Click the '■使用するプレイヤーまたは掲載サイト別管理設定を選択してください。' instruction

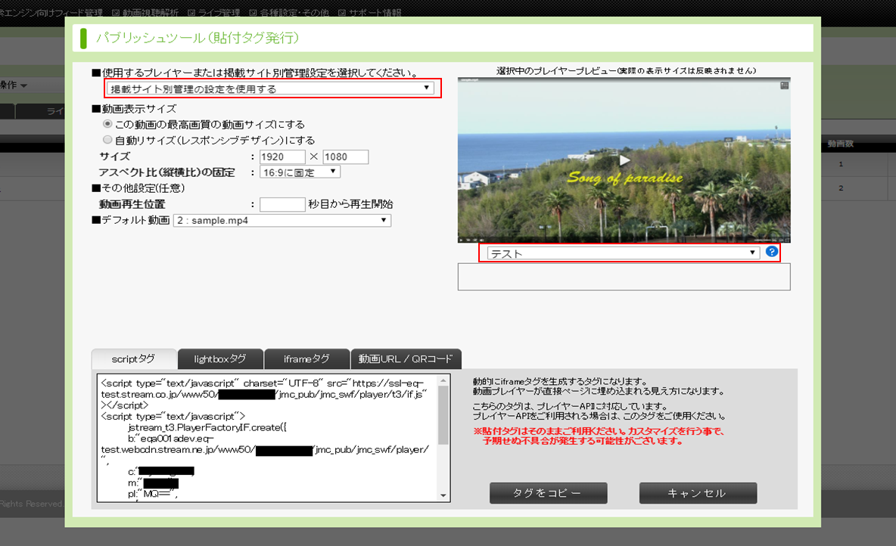coord(255,73)
